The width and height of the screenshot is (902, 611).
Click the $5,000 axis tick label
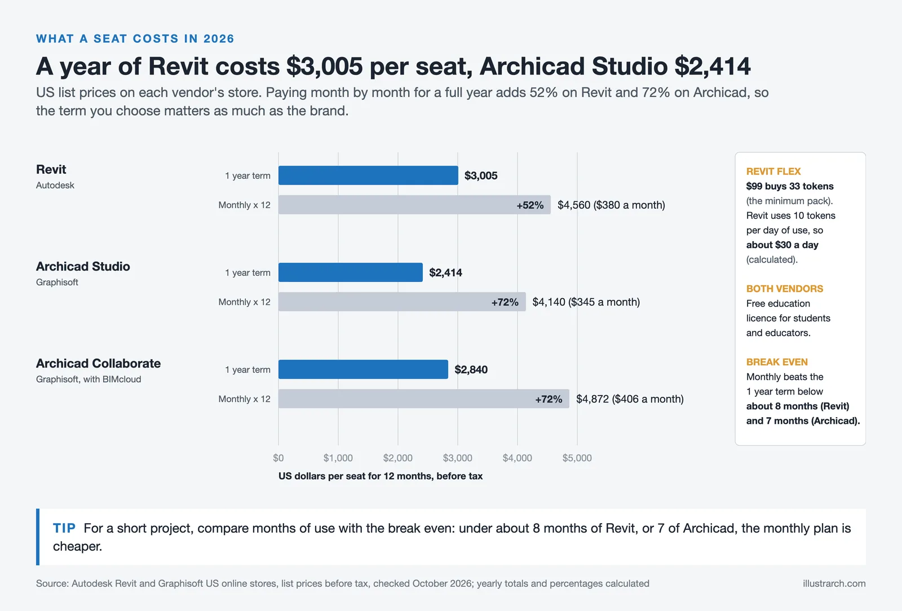click(x=577, y=458)
